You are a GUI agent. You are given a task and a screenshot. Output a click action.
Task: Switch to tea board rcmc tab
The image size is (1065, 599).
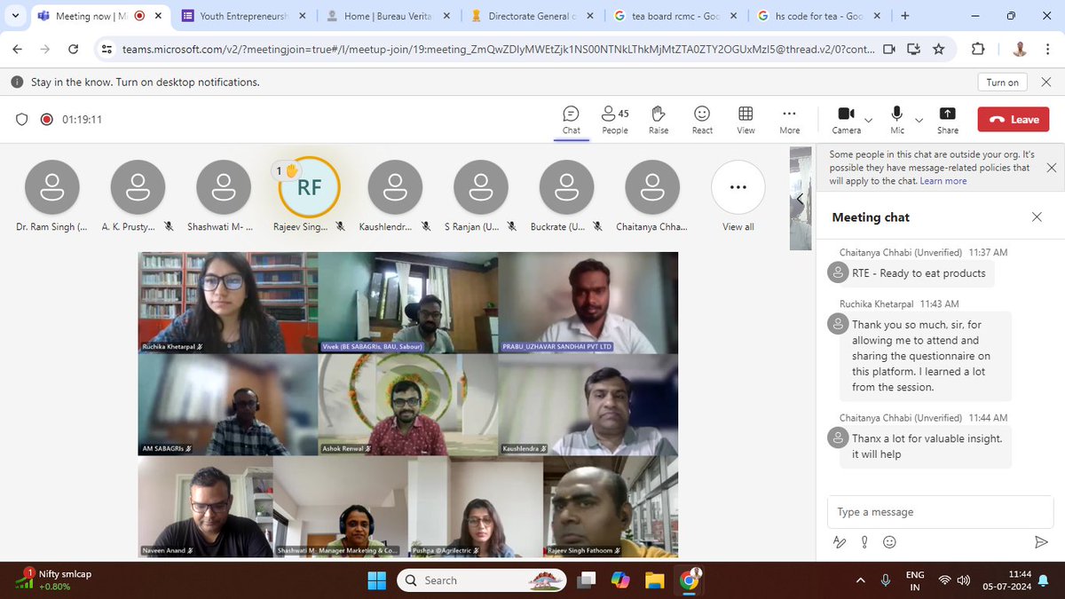(x=676, y=15)
